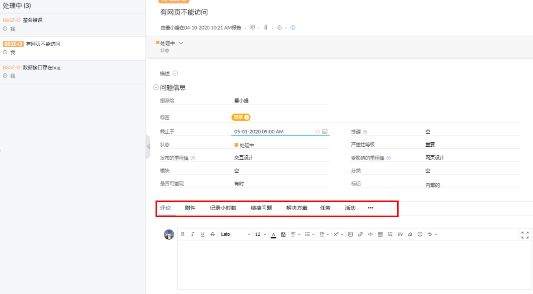The width and height of the screenshot is (533, 294).
Task: Insert a table in the comment editor
Action: coord(380,234)
